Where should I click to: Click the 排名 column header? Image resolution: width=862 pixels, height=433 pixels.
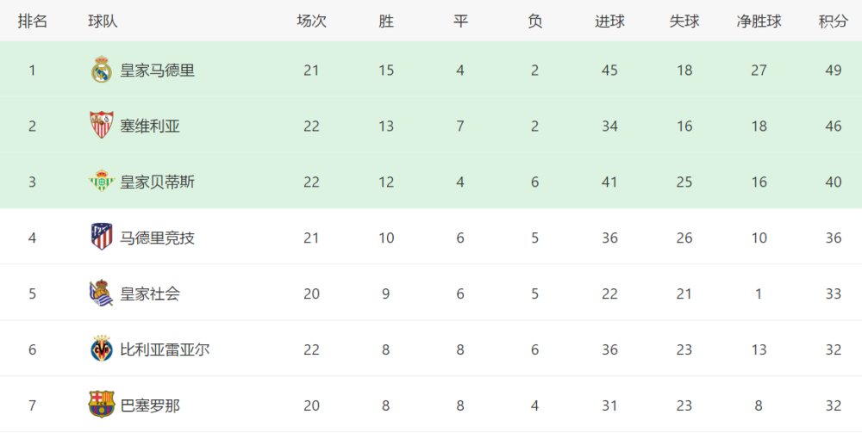(33, 22)
